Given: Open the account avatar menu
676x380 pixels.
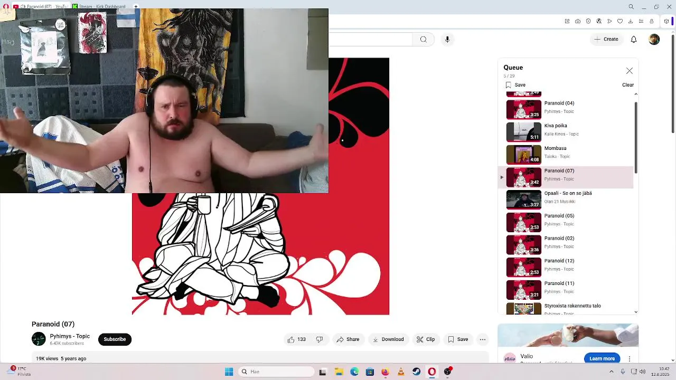Looking at the screenshot, I should point(654,39).
